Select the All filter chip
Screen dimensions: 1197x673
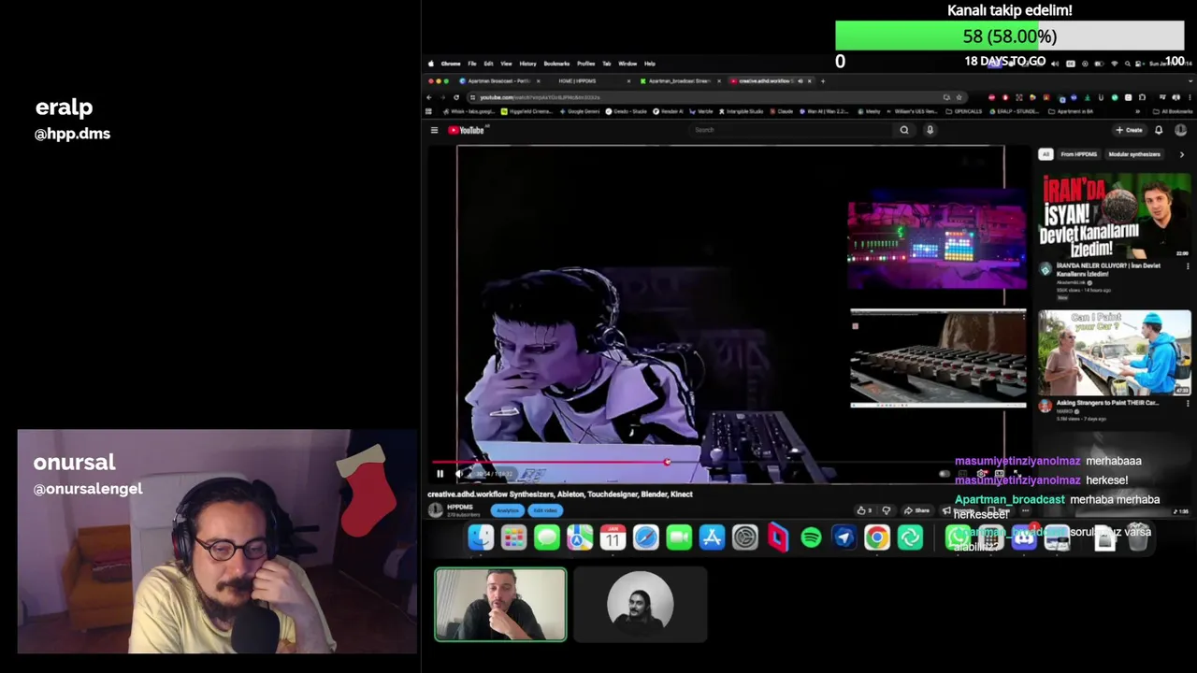pos(1046,154)
